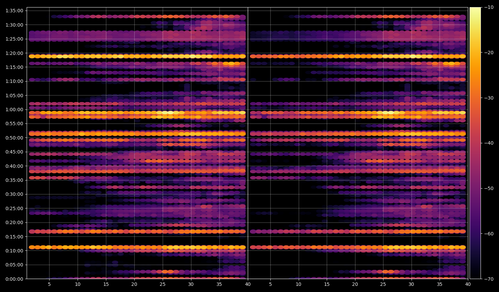Select the 1:15:00 tick label
This screenshot has width=499, height=292.
(x=14, y=67)
